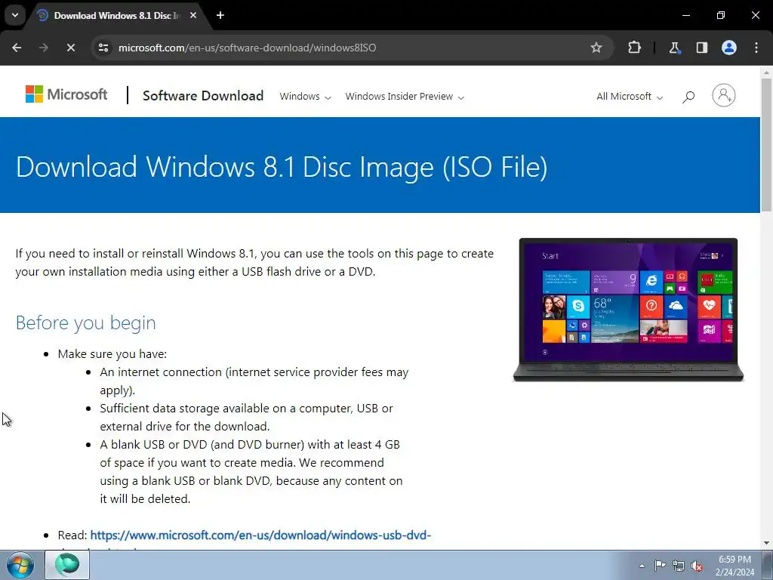This screenshot has width=773, height=580.
Task: View site information icon in address bar
Action: (x=103, y=48)
